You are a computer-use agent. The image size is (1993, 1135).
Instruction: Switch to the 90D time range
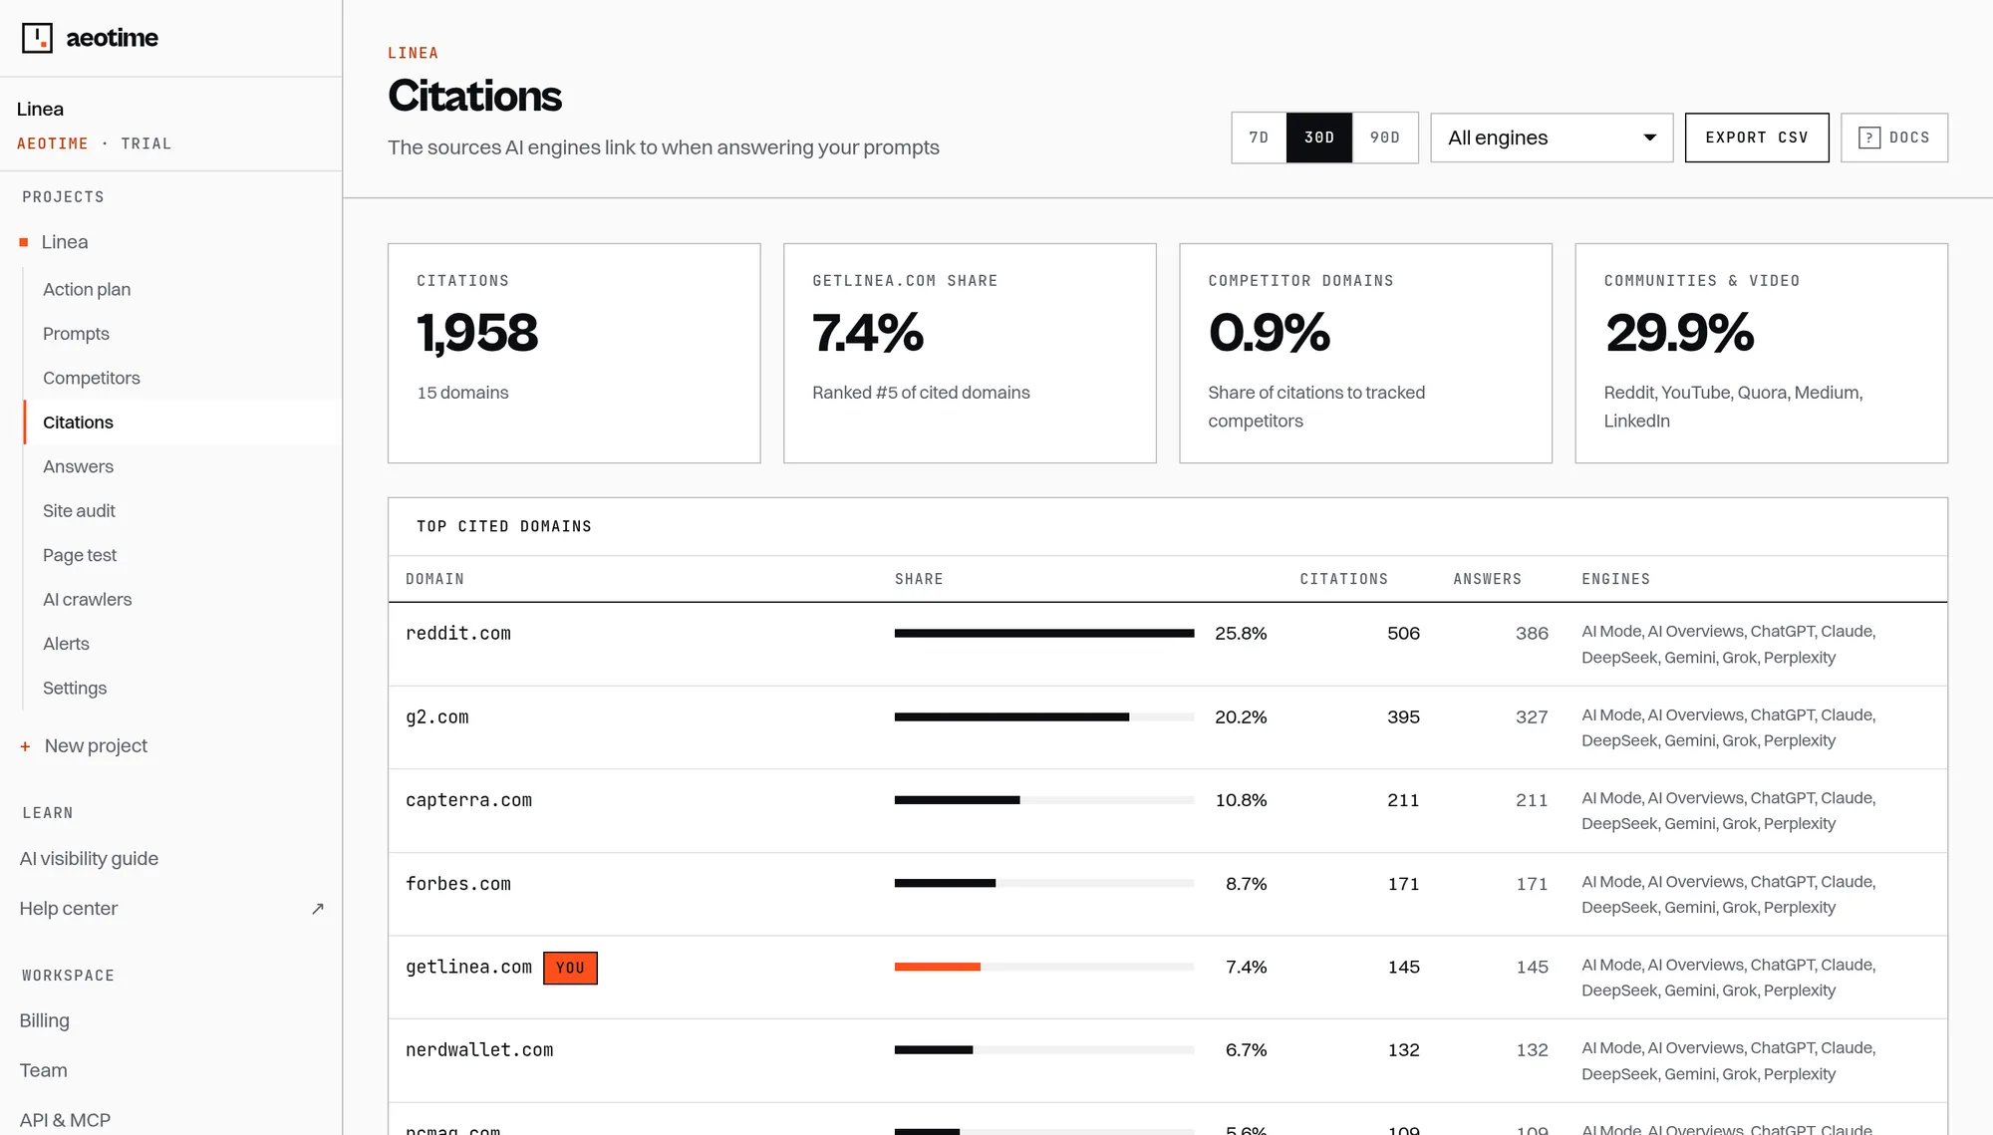point(1385,138)
